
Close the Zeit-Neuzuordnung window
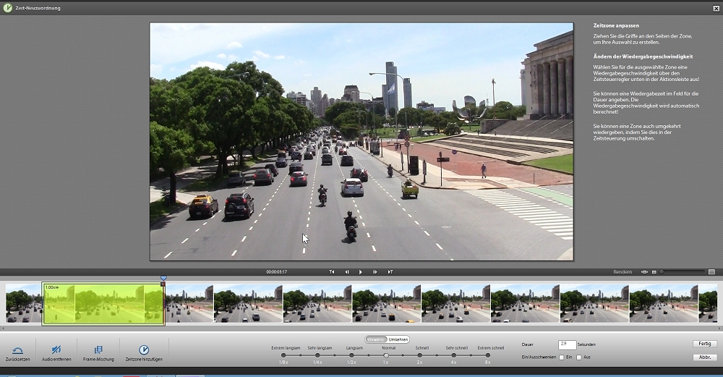[716, 8]
